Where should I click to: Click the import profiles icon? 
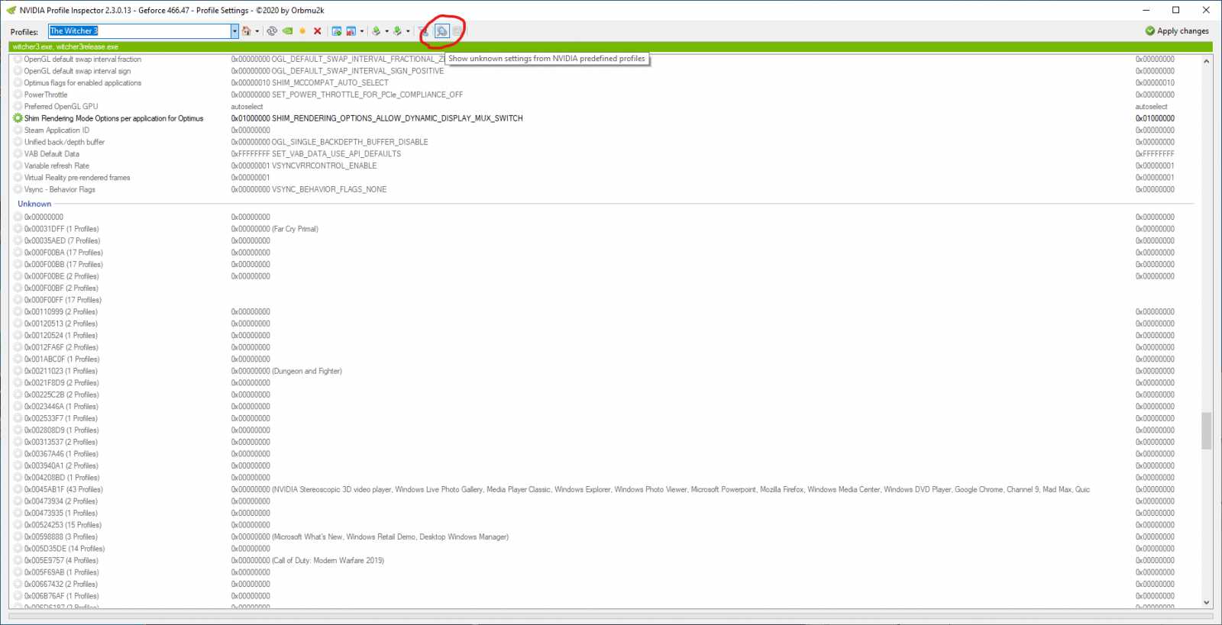[x=397, y=31]
